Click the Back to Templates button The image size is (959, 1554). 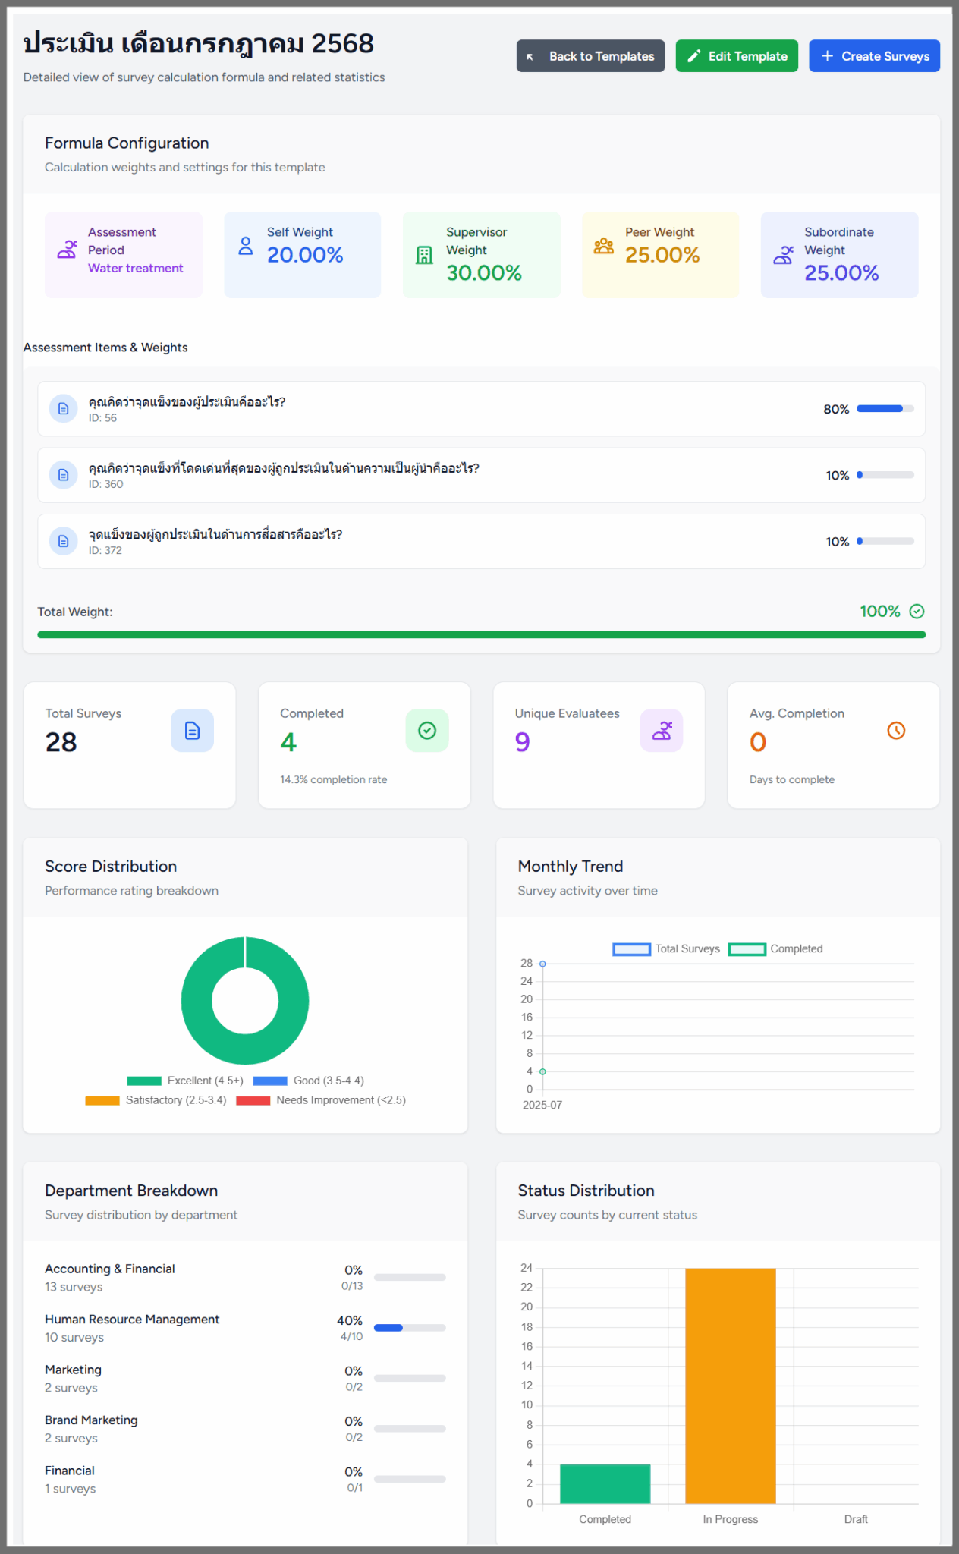[590, 56]
